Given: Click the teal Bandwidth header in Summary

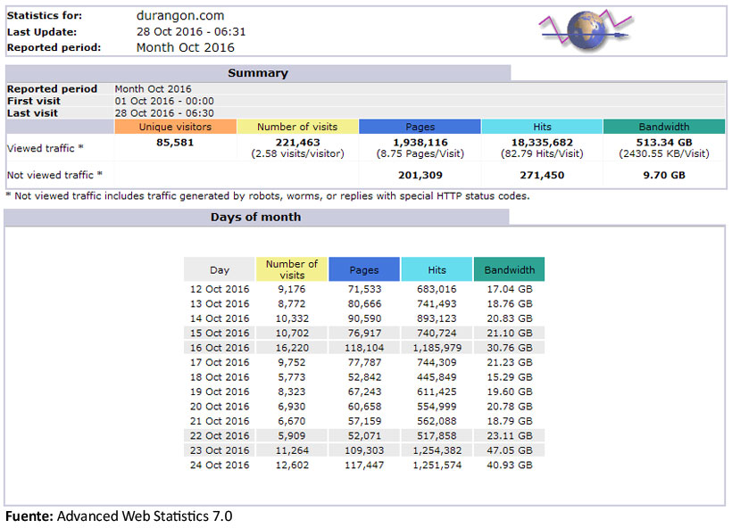Looking at the screenshot, I should 663,127.
